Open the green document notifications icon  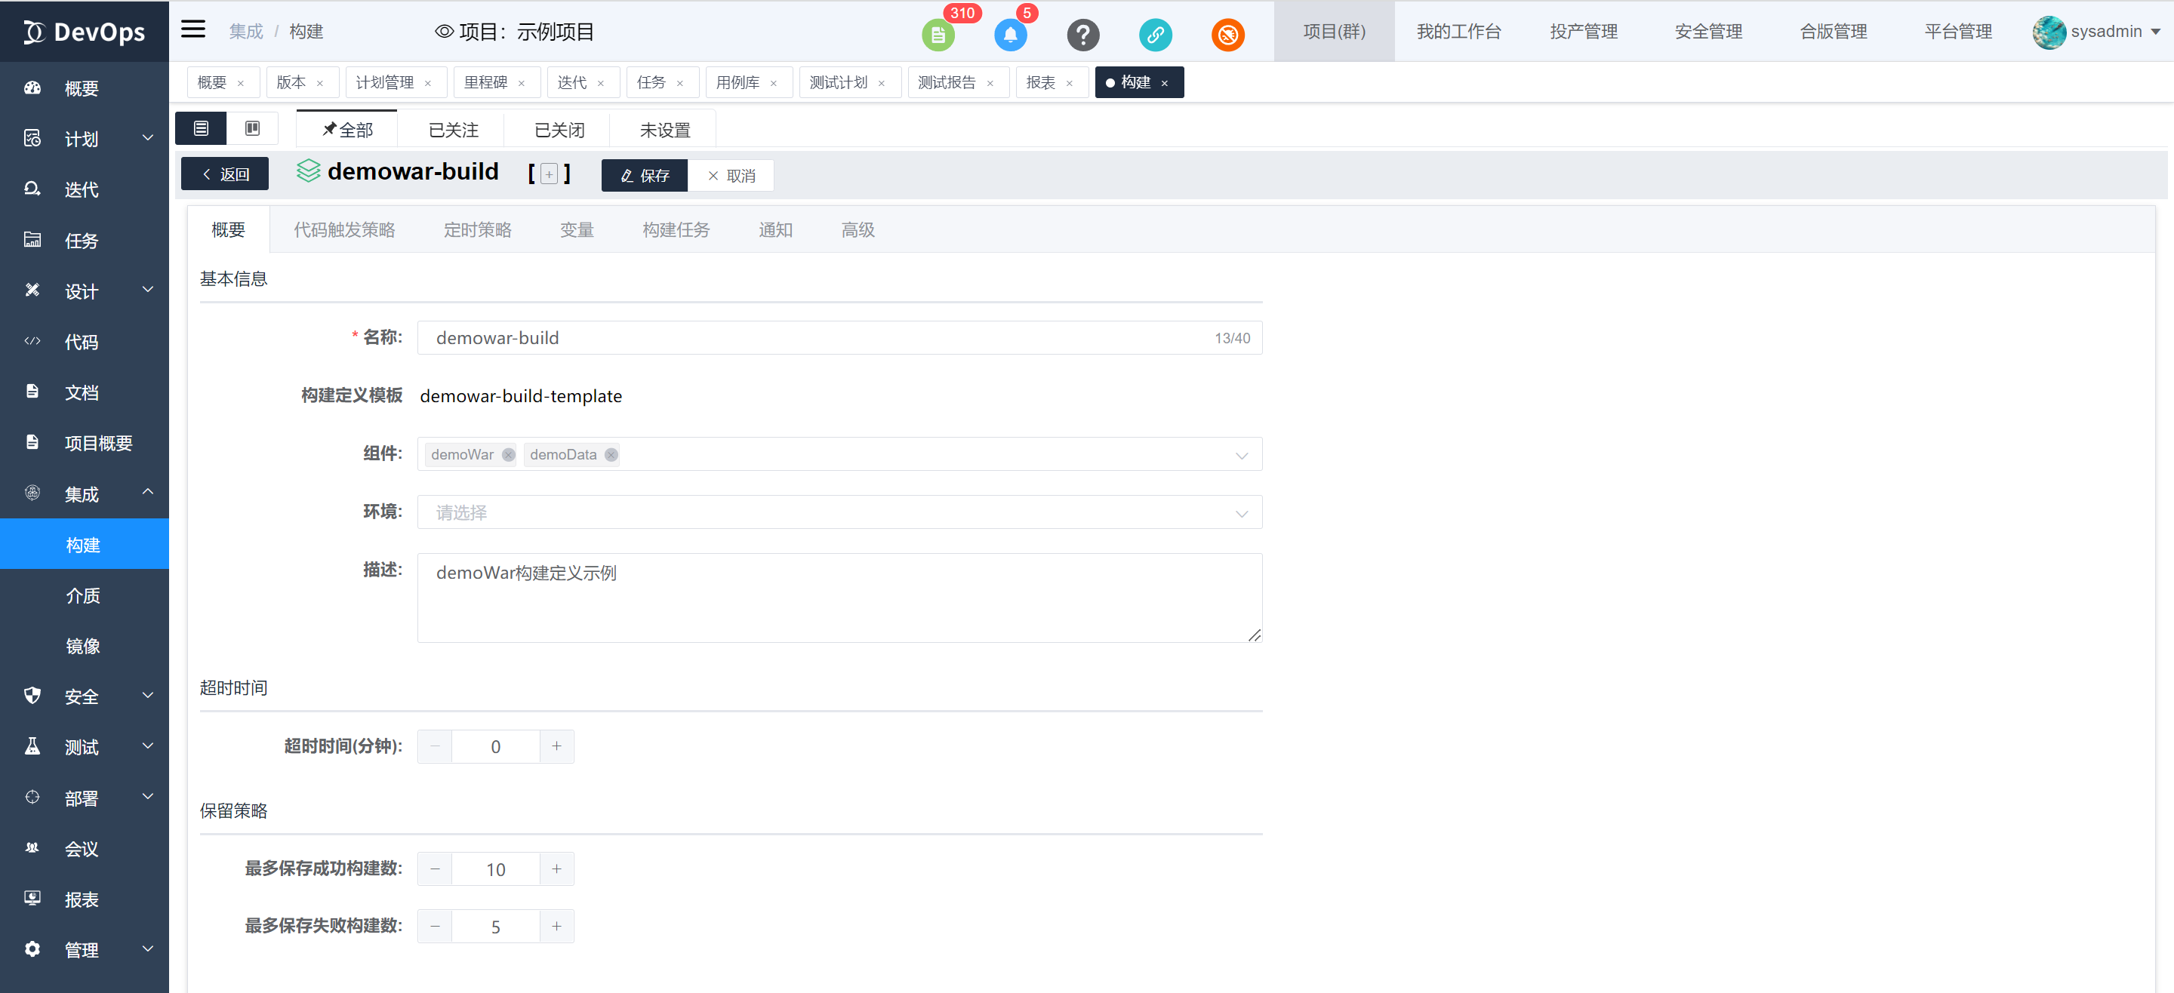pyautogui.click(x=938, y=35)
